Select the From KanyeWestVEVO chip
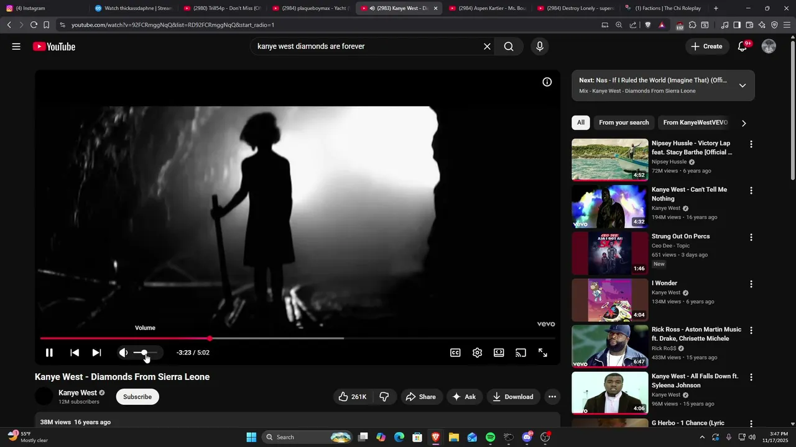This screenshot has width=796, height=447. point(695,123)
